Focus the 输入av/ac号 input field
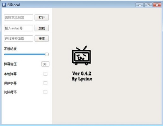163x126 pixels. 19,28
